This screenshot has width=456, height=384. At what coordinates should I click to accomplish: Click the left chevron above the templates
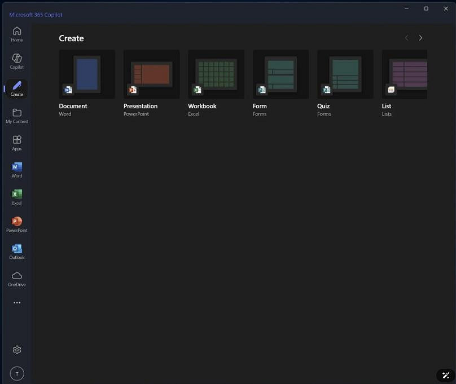[406, 37]
